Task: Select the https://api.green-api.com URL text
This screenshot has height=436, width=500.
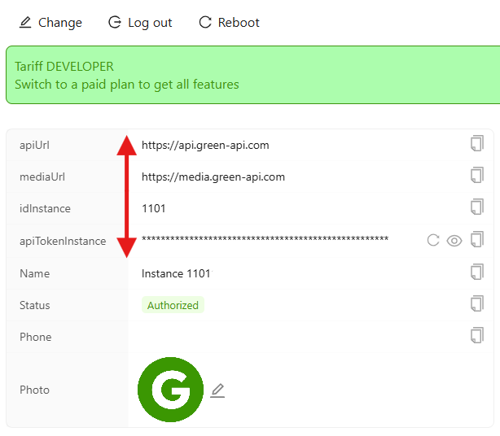Action: tap(205, 146)
